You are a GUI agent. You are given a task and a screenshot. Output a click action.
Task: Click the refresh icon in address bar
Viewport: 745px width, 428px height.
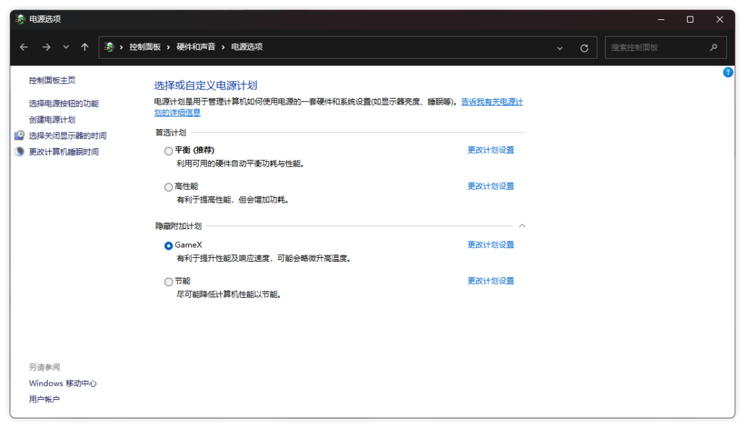click(584, 48)
